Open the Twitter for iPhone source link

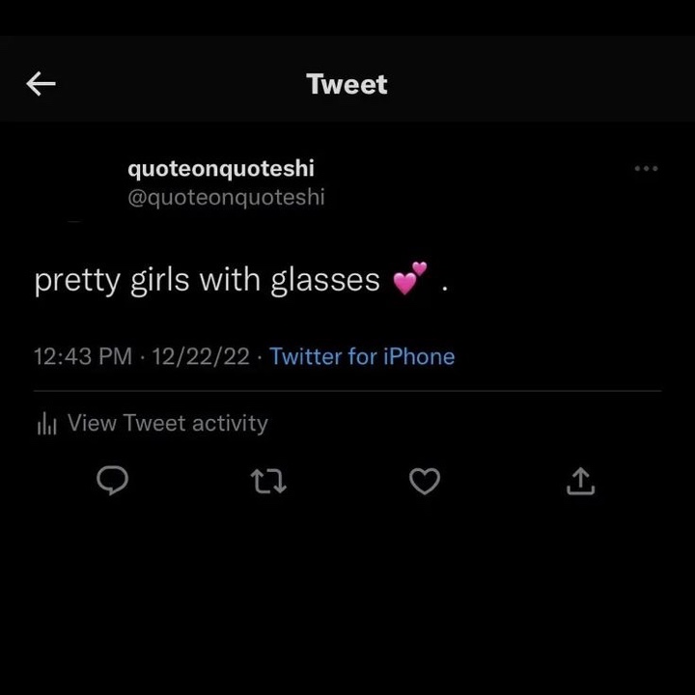[362, 356]
